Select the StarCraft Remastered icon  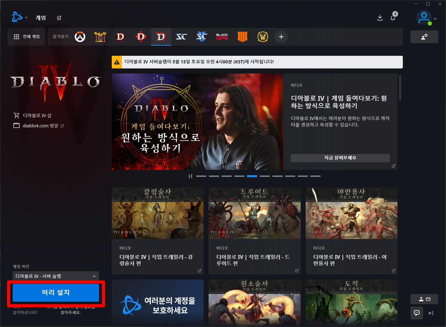[x=182, y=37]
